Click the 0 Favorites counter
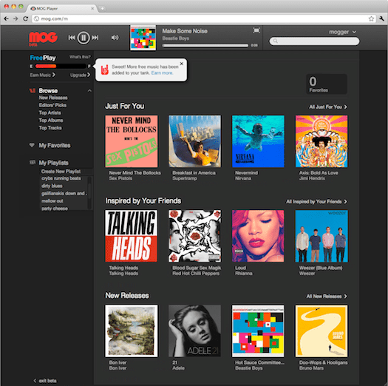 (327, 84)
